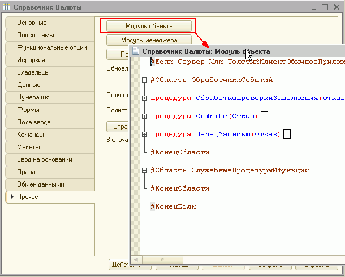Image resolution: width=345 pixels, height=277 pixels.
Task: Click ОбработчикиСобытий region name text
Action: (x=232, y=80)
